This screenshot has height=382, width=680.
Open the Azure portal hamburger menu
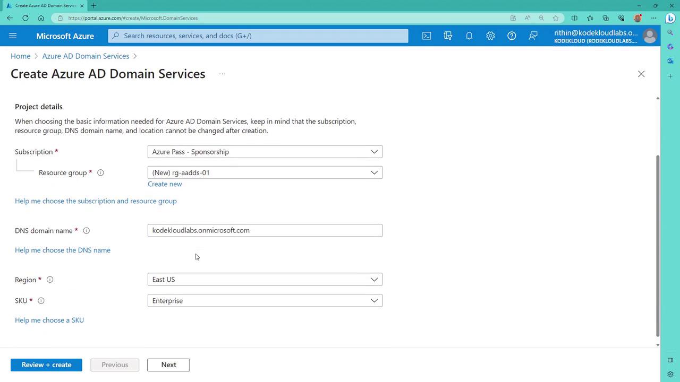[13, 36]
